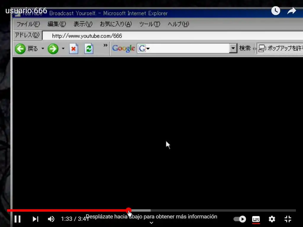
Task: Open the ツール(T) menu
Action: pos(150,24)
